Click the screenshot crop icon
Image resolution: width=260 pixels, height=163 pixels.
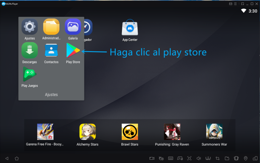click(x=217, y=158)
